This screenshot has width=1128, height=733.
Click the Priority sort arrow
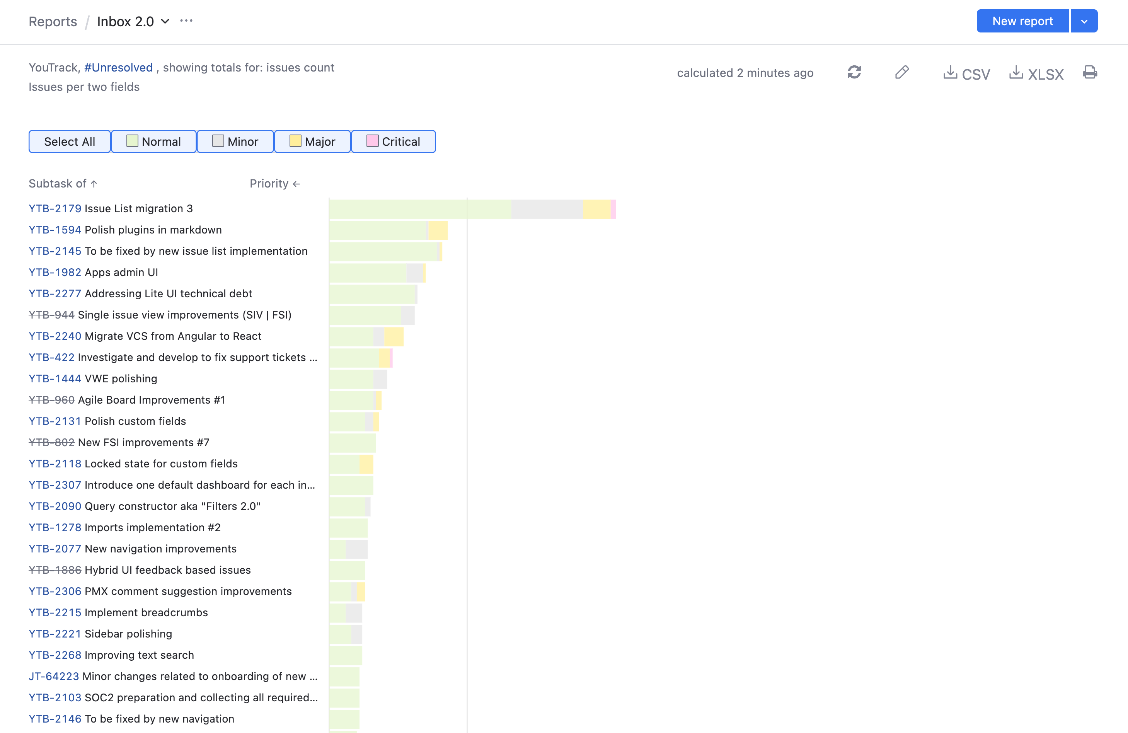[x=297, y=184]
